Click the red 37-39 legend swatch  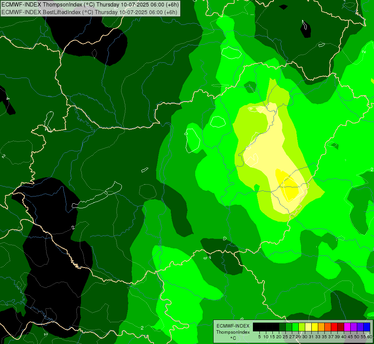pos(334,327)
